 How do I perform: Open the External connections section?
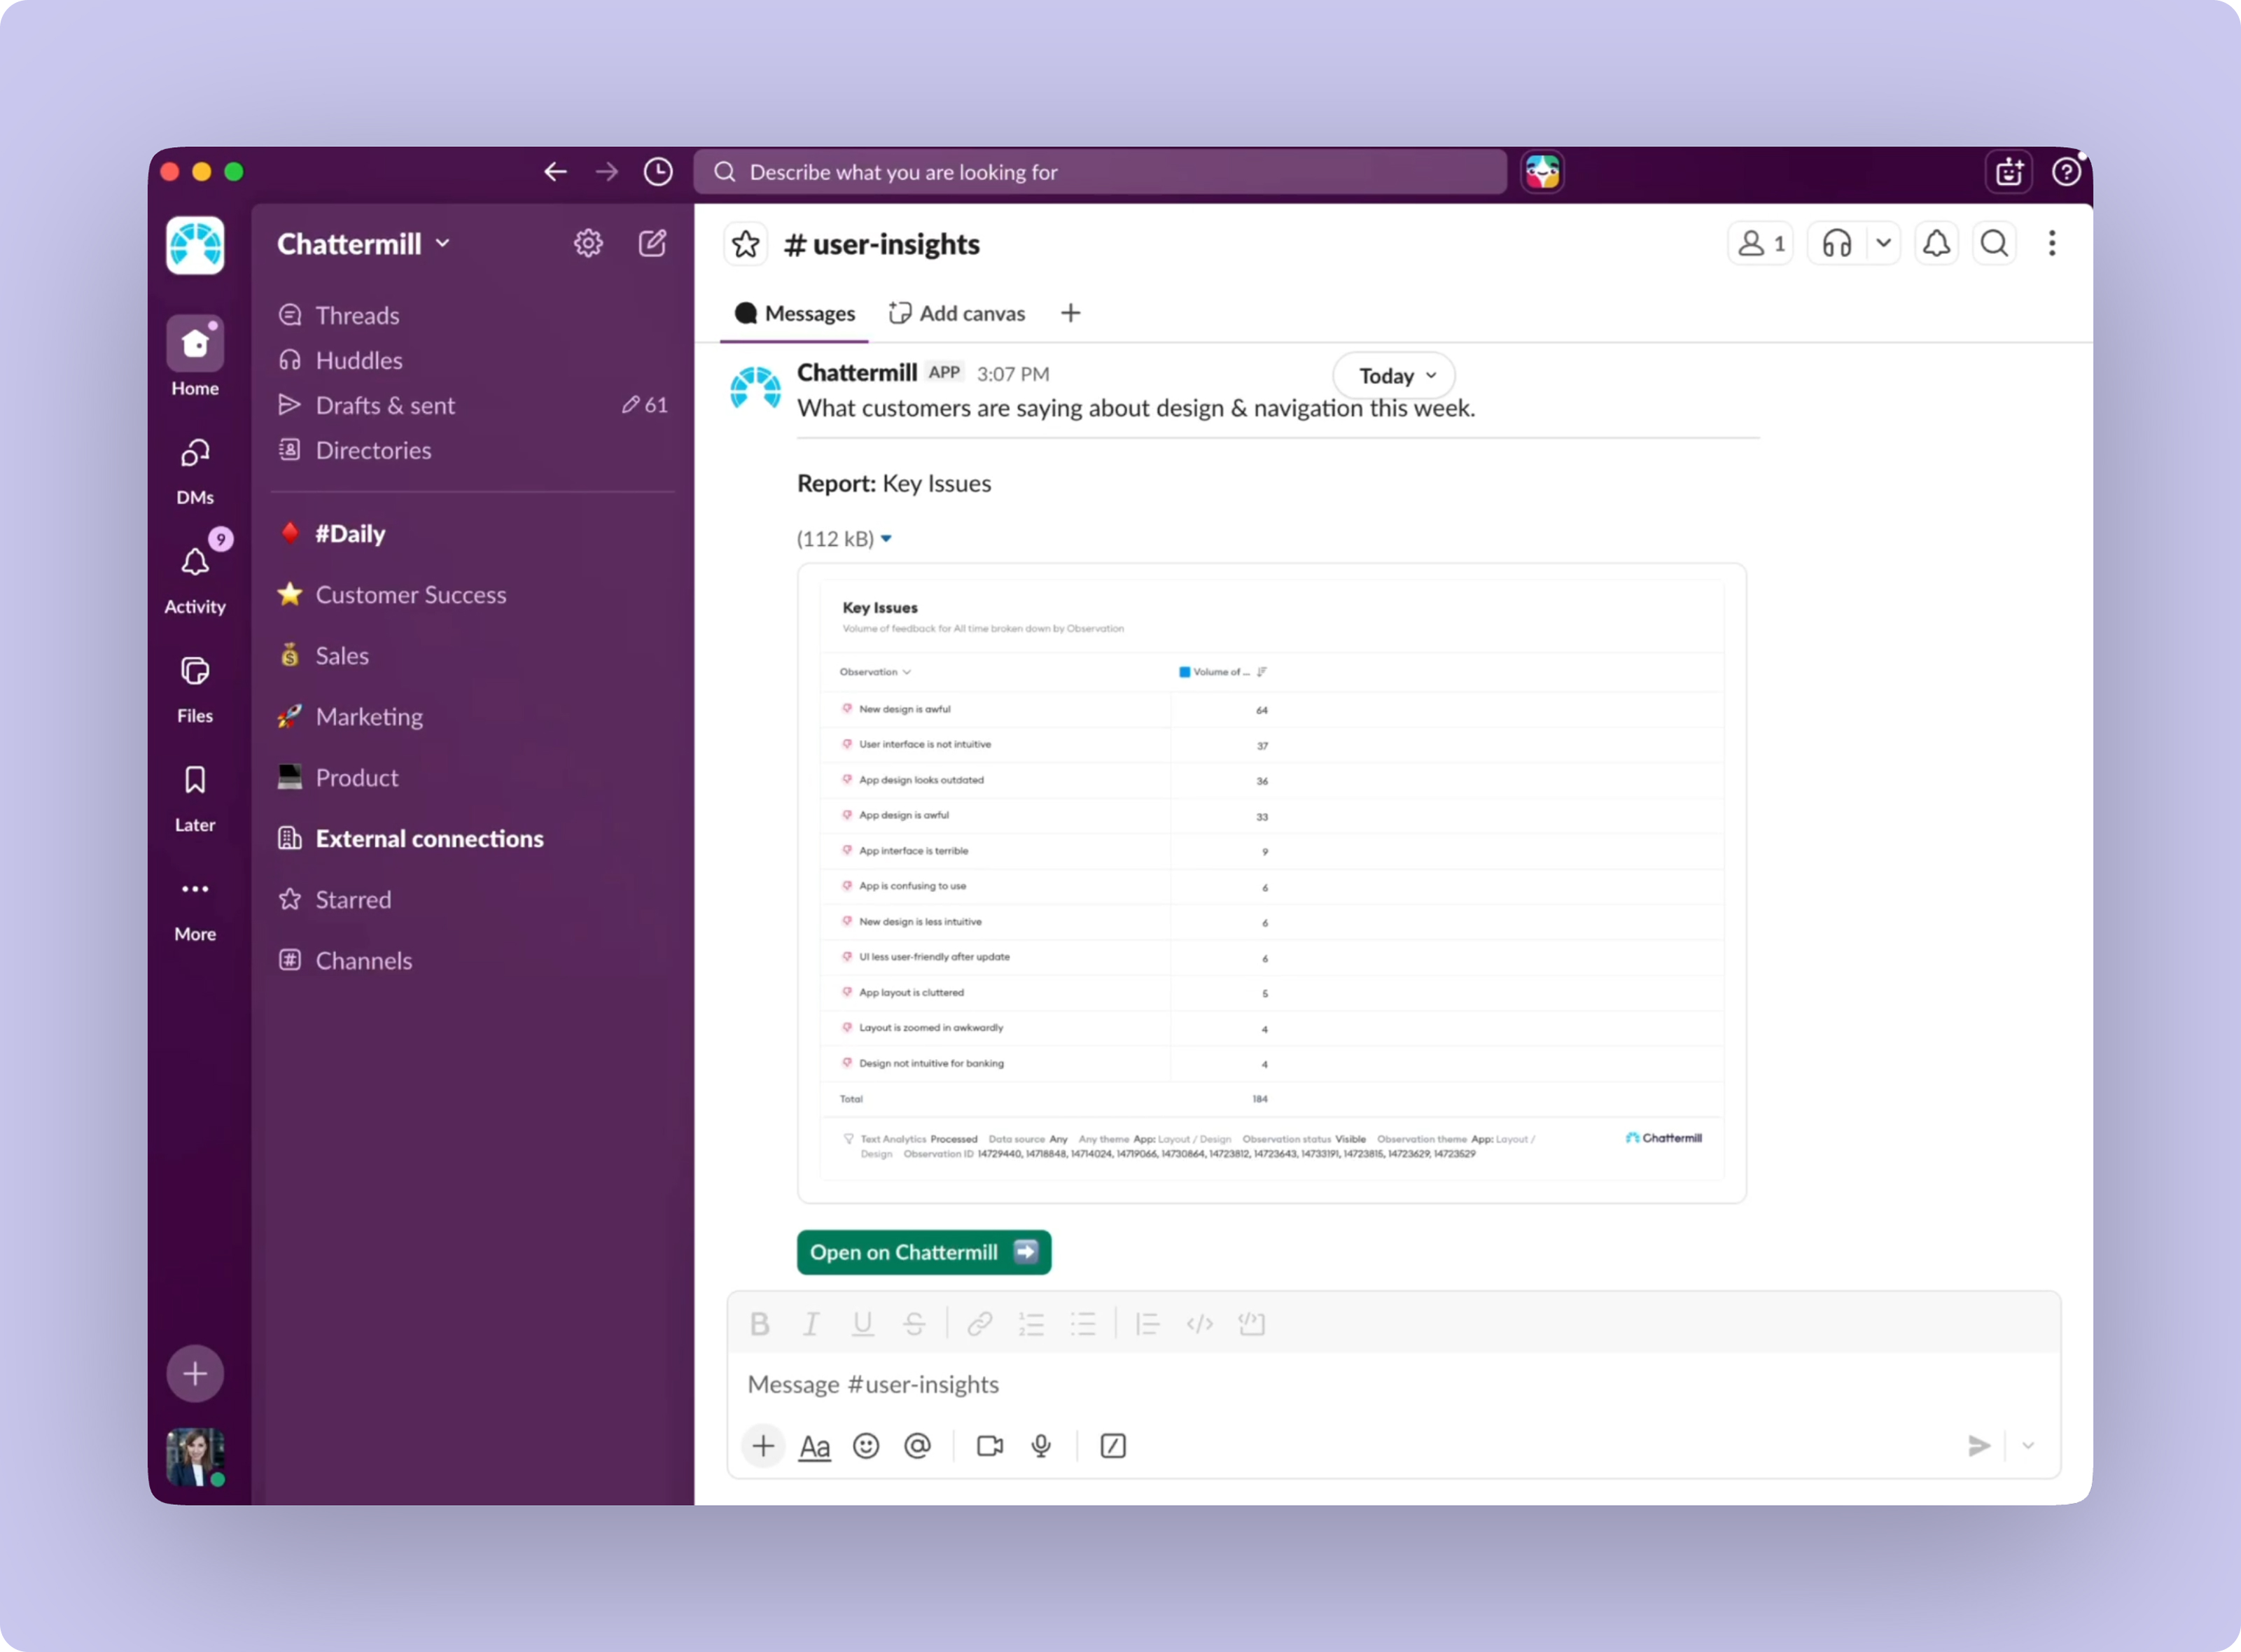429,839
